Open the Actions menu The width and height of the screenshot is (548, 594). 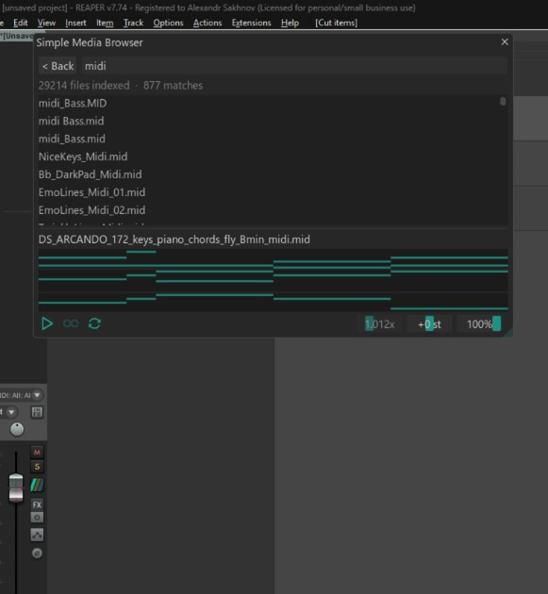[x=208, y=23]
